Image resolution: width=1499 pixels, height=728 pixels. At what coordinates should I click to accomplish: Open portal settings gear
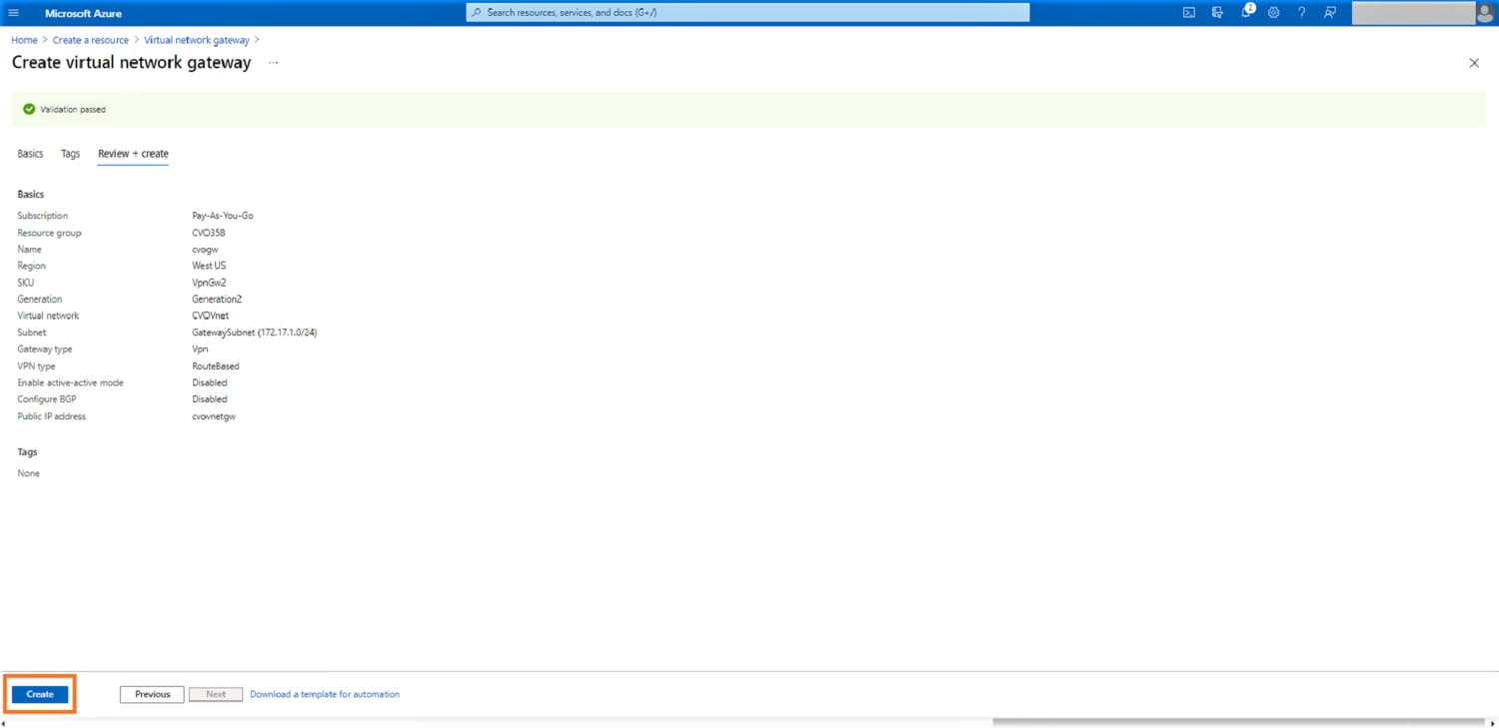pyautogui.click(x=1273, y=13)
